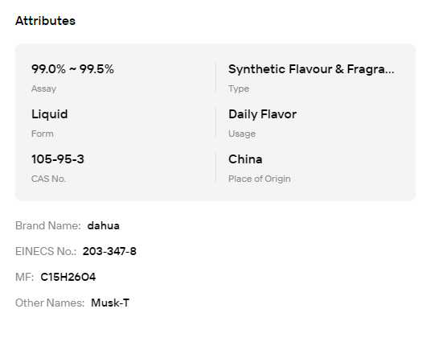Select the EINECS number 203-347-8
Viewport: 430px width, 342px height.
109,251
